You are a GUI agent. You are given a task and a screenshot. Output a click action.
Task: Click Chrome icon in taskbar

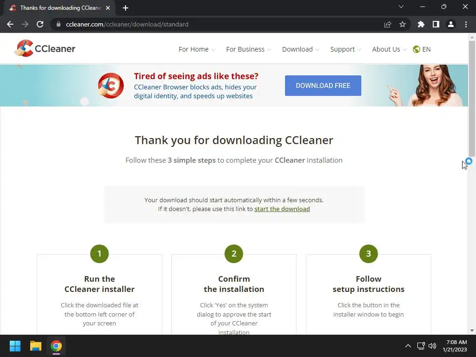(56, 346)
